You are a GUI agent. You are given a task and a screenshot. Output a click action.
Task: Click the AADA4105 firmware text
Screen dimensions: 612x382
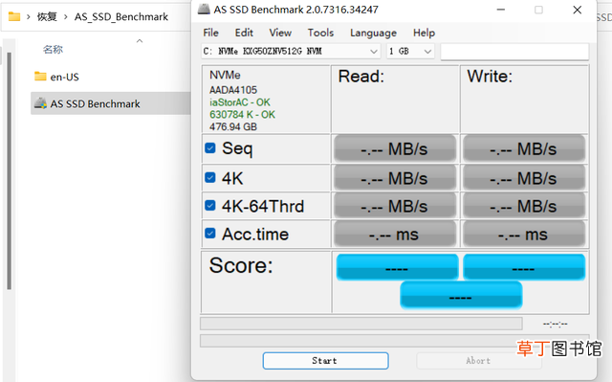click(233, 90)
